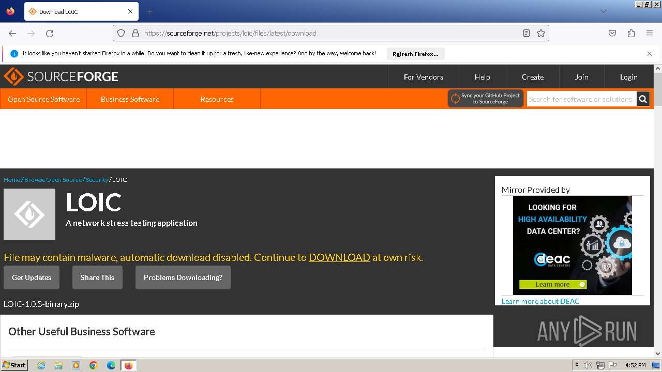This screenshot has width=662, height=372.
Task: Go to Home breadcrumb link
Action: pyautogui.click(x=12, y=180)
